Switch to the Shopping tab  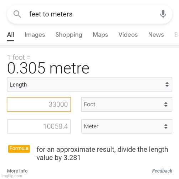point(69,35)
